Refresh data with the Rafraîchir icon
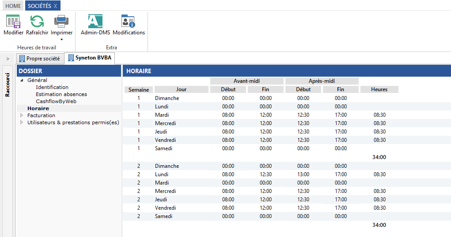This screenshot has height=237, width=451. (37, 22)
